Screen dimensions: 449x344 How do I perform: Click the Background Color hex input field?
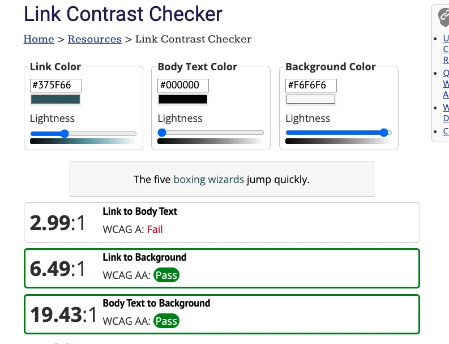point(311,85)
